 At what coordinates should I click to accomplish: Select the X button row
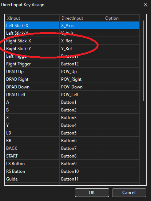[72, 118]
